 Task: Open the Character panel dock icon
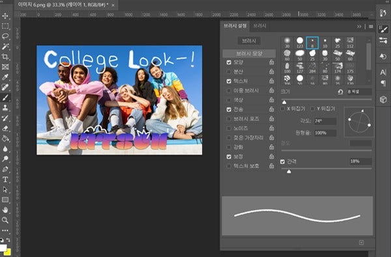pos(383,72)
